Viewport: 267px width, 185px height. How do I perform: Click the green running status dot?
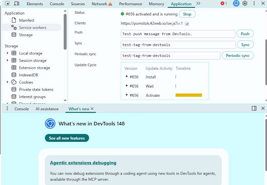point(122,14)
